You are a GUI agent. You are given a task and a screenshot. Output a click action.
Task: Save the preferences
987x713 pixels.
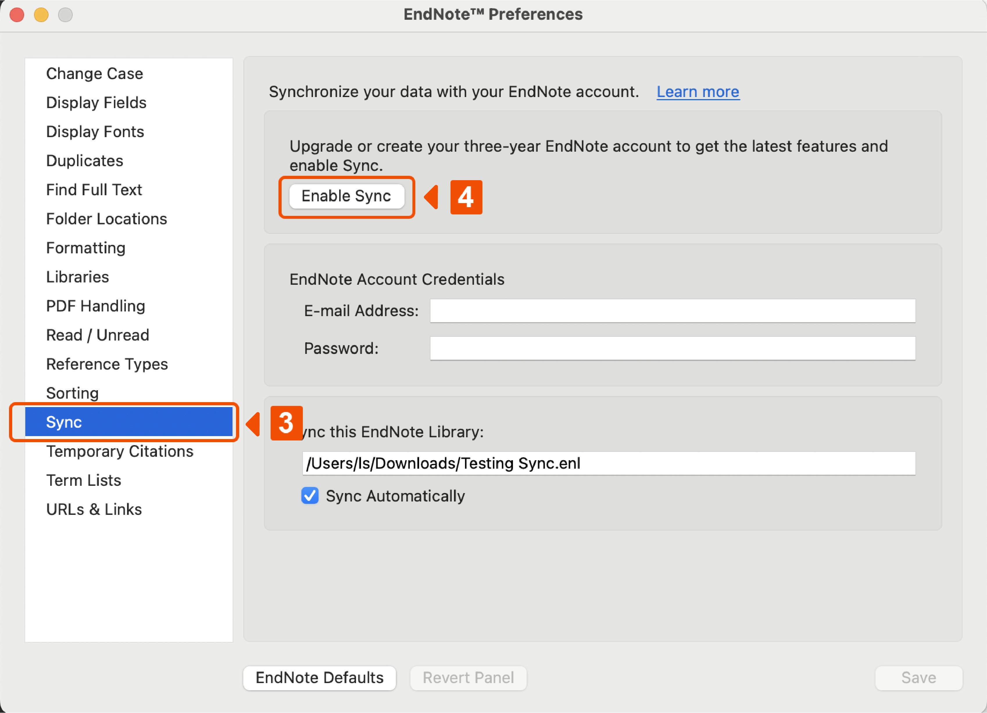pyautogui.click(x=918, y=678)
